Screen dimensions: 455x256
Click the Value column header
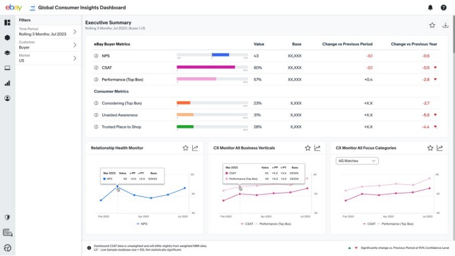point(259,44)
